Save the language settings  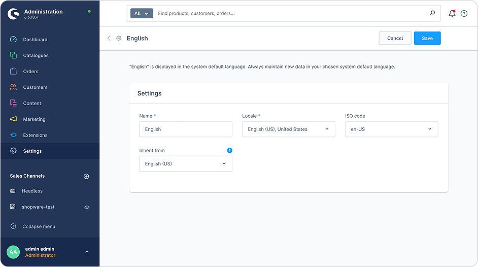click(x=427, y=38)
